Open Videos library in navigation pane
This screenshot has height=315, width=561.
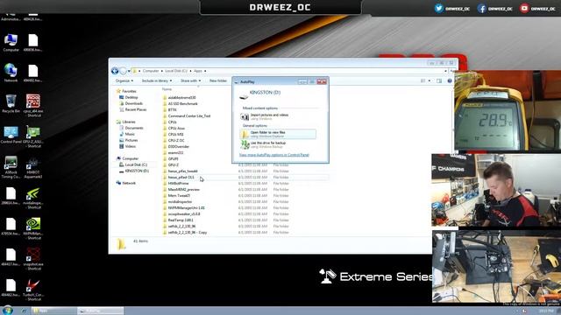pyautogui.click(x=130, y=146)
